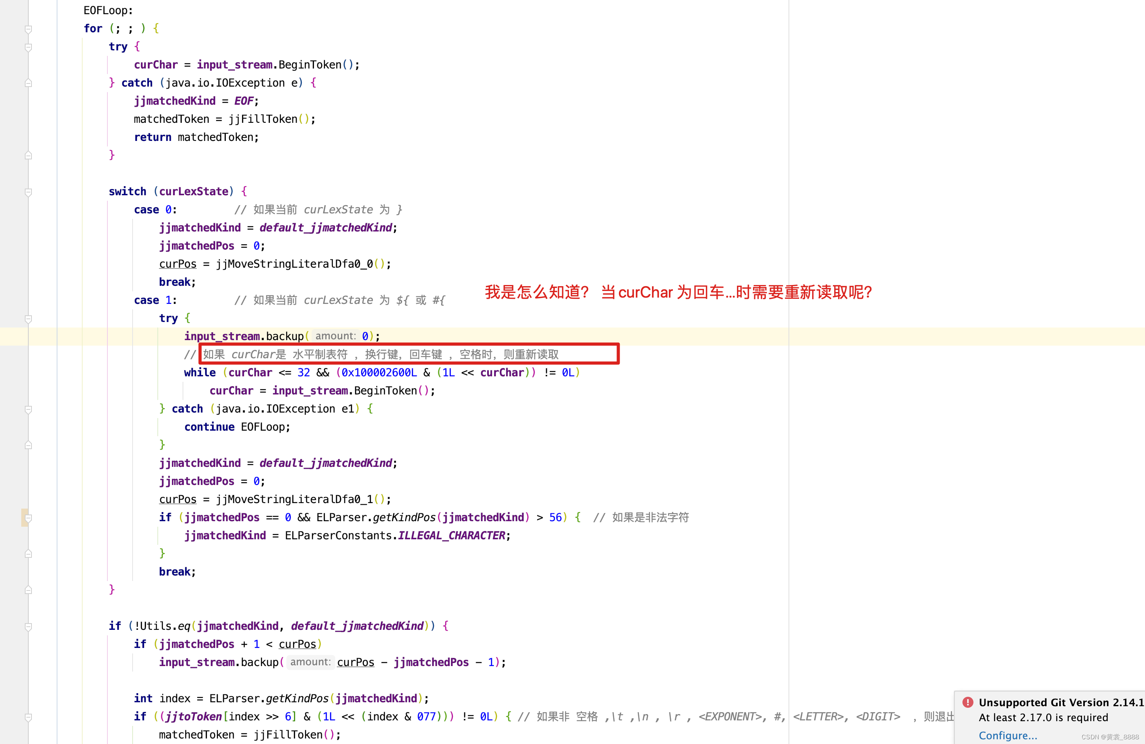The width and height of the screenshot is (1145, 744).
Task: Click the EOFLoop: label at top
Action: pyautogui.click(x=108, y=10)
